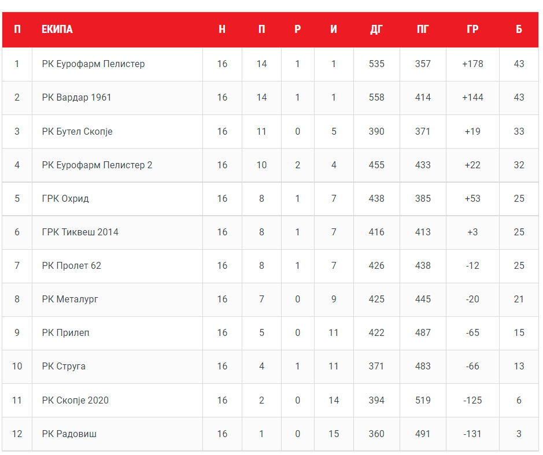
Task: Select РК Скопје 2020 team
Action: coord(75,400)
